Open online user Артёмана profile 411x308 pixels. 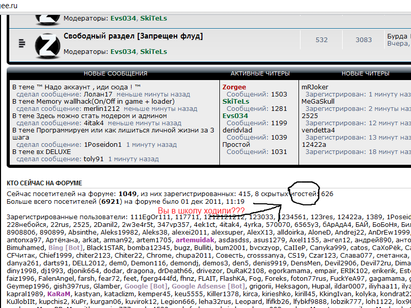click(62, 240)
